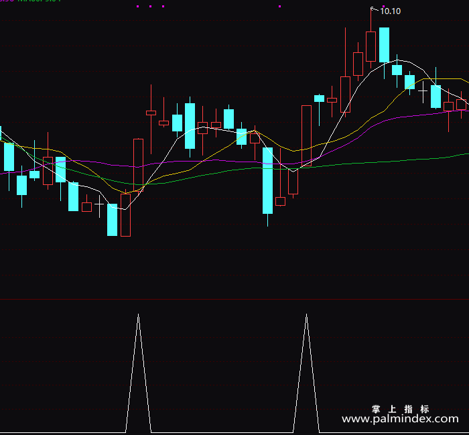Click the left signal spike in the indicator panel
Screen dimensions: 469x435
(x=138, y=373)
